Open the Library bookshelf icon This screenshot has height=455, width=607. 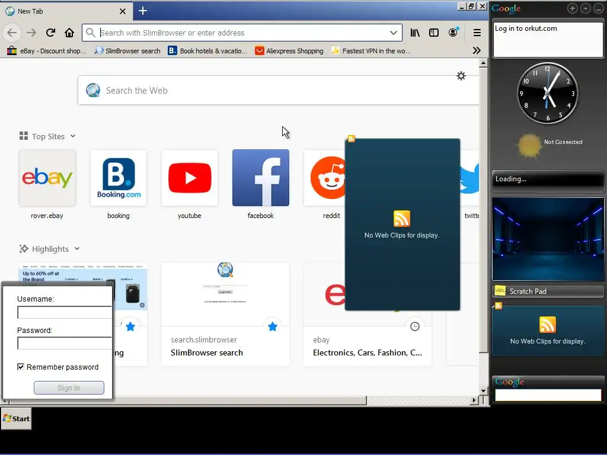[415, 33]
